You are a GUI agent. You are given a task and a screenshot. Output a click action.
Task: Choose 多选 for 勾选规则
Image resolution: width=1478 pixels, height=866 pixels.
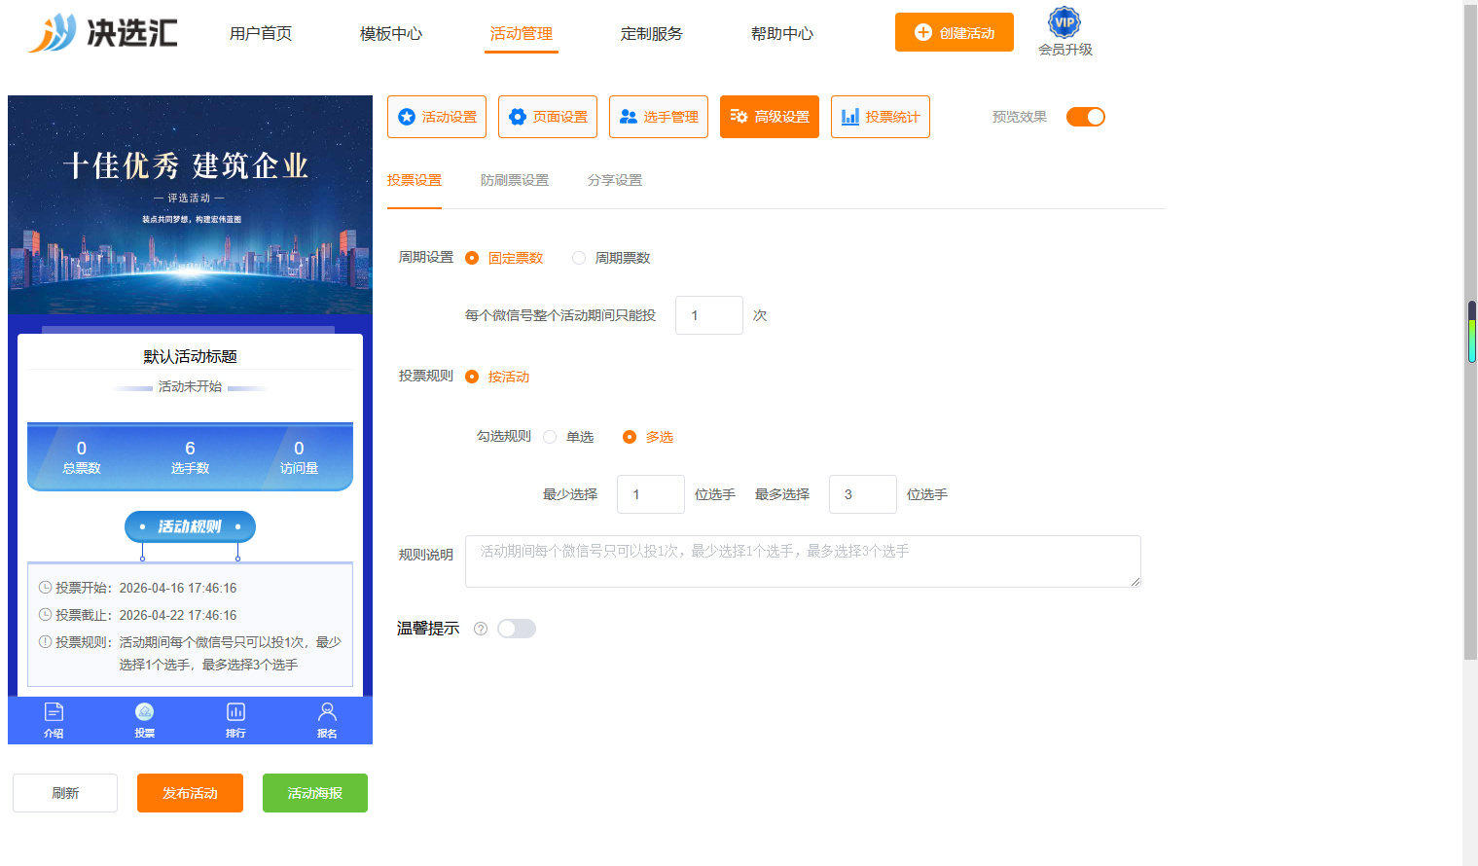630,437
